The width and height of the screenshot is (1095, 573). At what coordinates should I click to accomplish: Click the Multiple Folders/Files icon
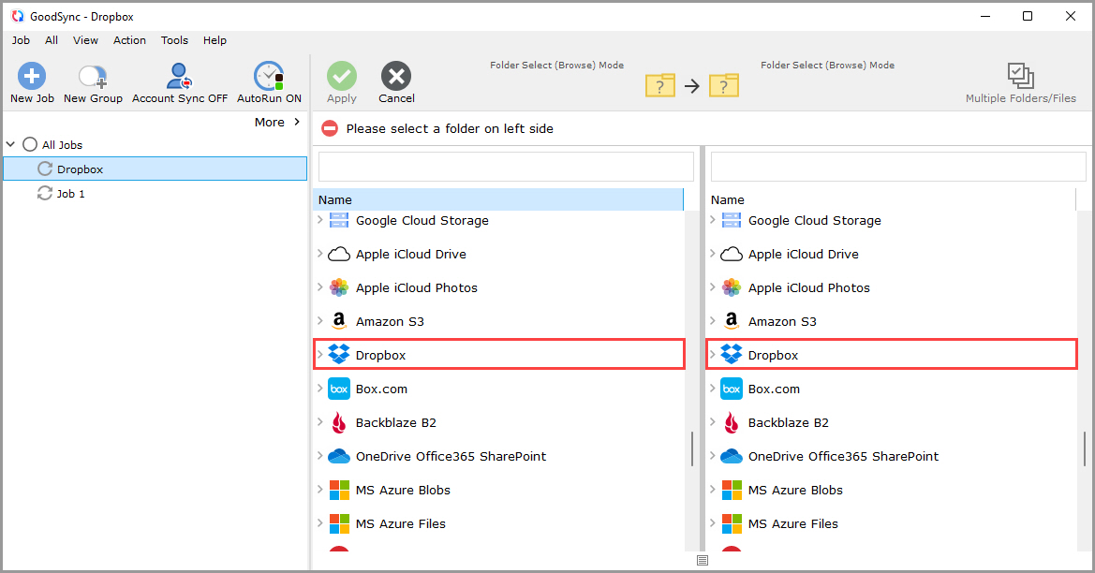click(x=1020, y=76)
